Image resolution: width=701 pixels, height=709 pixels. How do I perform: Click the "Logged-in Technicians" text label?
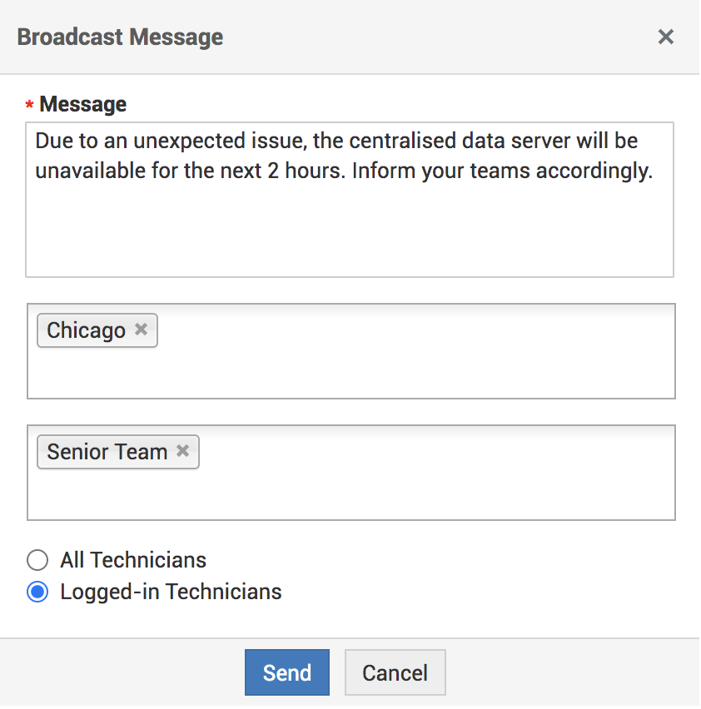point(171,592)
